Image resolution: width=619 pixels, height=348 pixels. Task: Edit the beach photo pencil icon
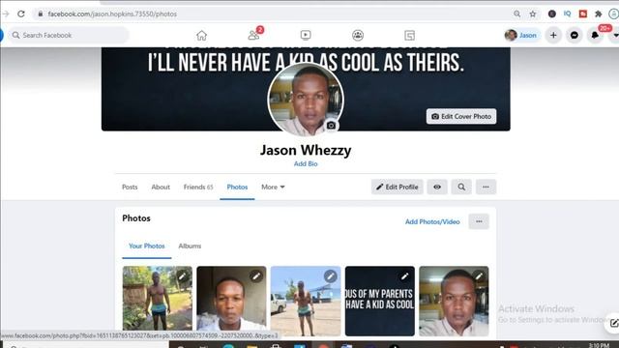click(331, 276)
